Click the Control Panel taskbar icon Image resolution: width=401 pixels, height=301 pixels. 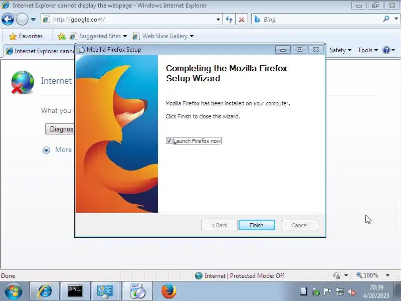[x=105, y=291]
